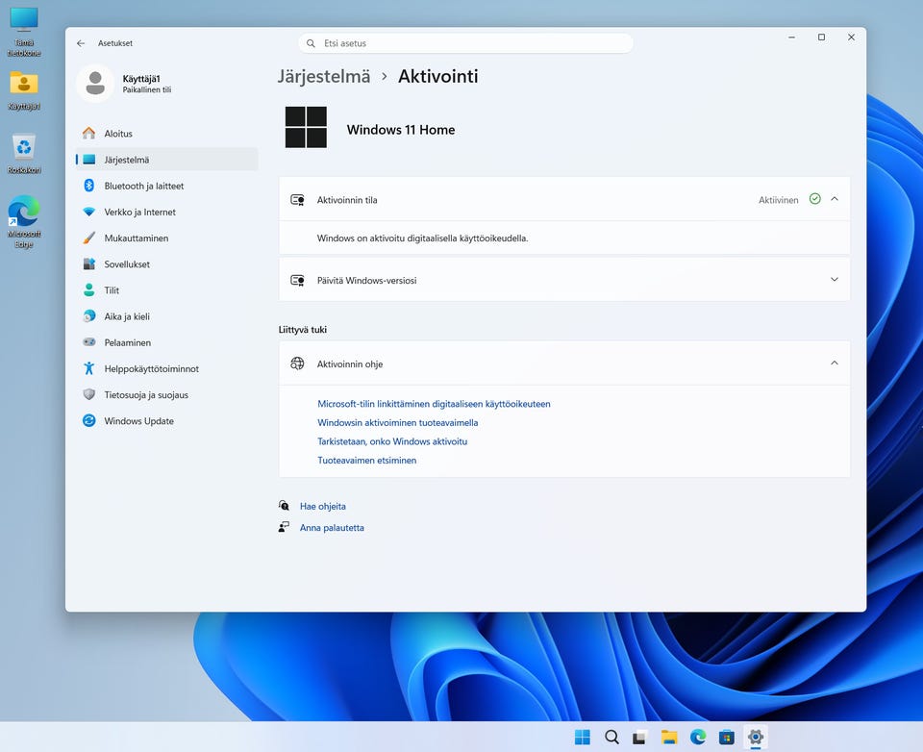Open the Start menu on taskbar
Image resolution: width=923 pixels, height=752 pixels.
pos(583,737)
